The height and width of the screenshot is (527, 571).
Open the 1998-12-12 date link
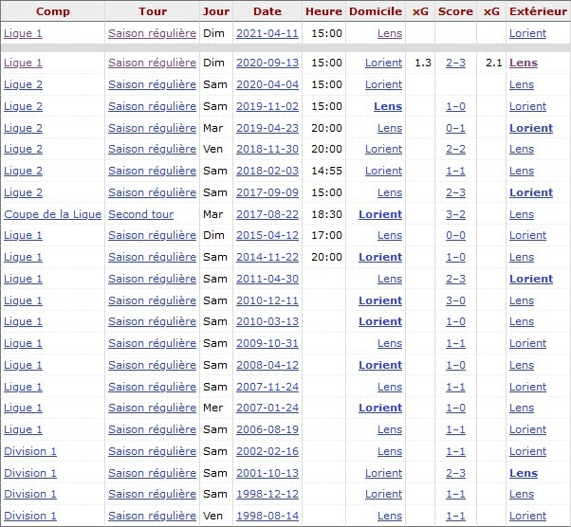click(267, 494)
